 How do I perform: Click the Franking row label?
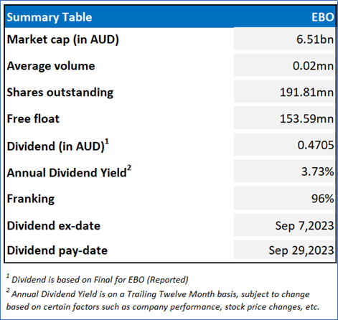(x=31, y=199)
